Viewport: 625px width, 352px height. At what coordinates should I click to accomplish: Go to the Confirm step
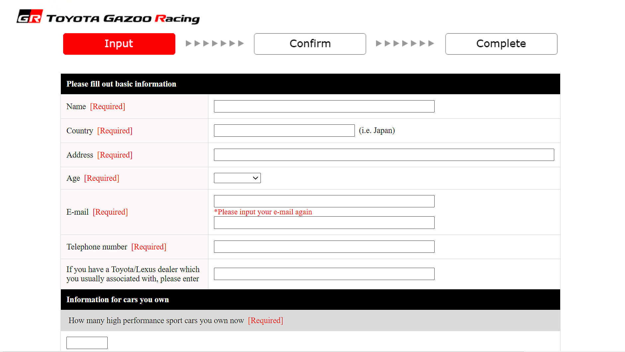[x=310, y=44]
